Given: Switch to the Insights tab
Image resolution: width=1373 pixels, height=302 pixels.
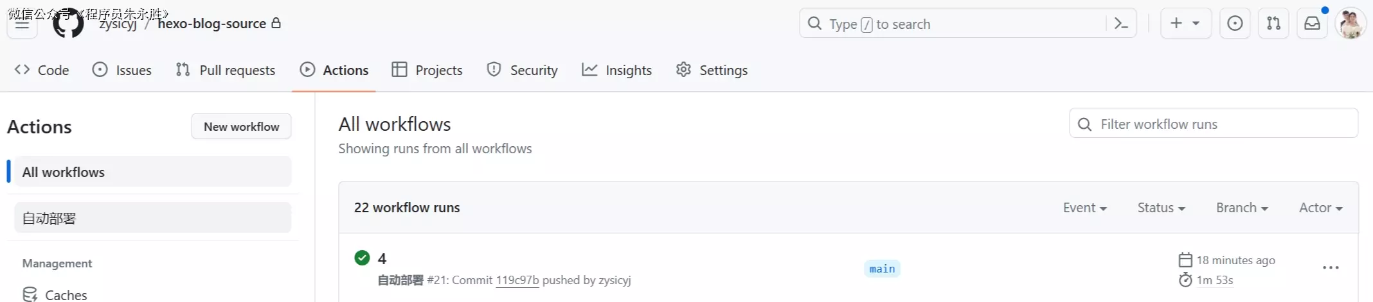Looking at the screenshot, I should (616, 70).
